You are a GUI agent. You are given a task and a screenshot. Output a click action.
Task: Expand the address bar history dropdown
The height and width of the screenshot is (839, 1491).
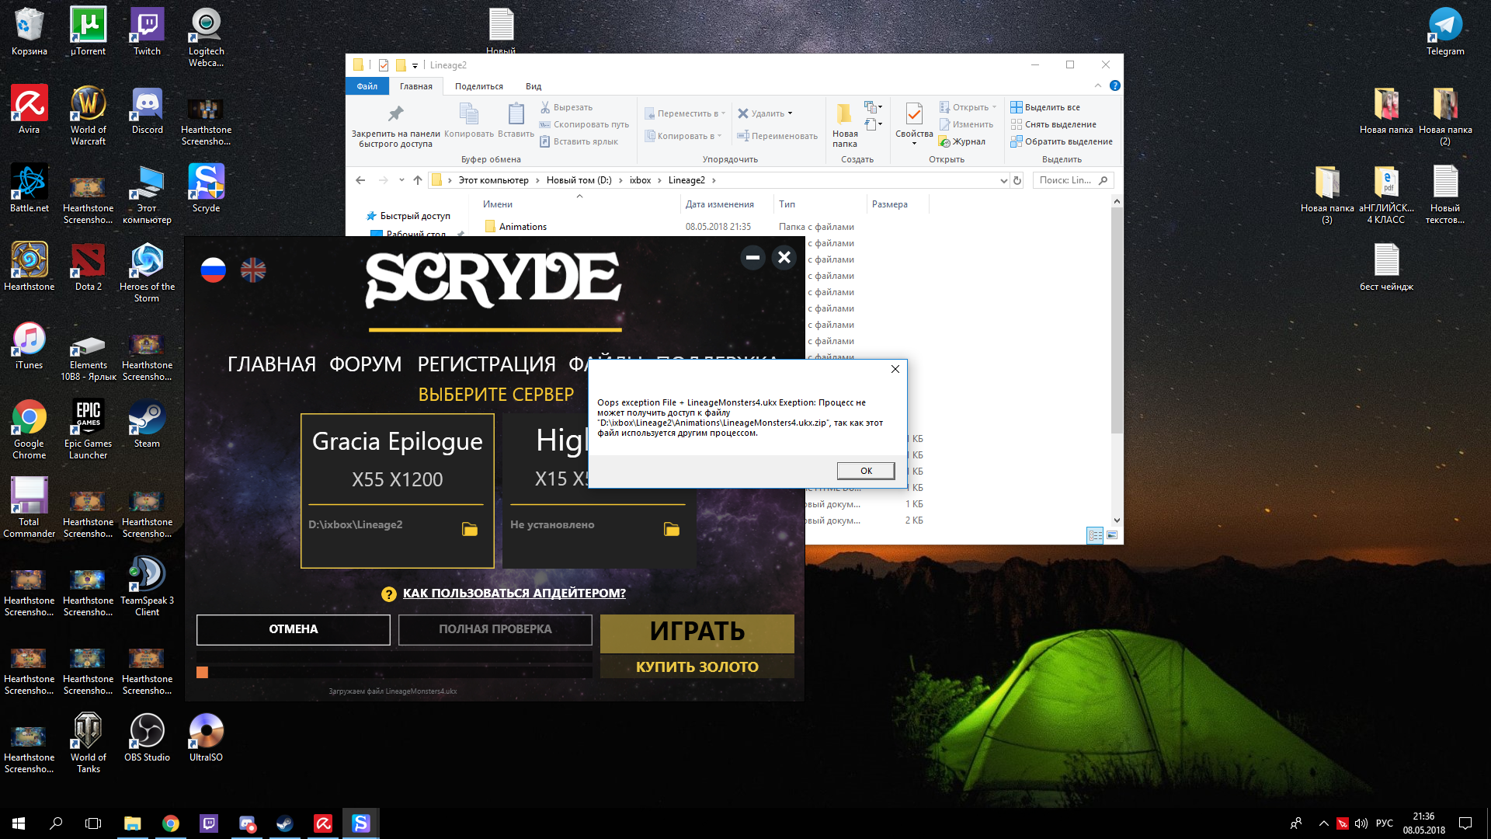(x=1003, y=180)
